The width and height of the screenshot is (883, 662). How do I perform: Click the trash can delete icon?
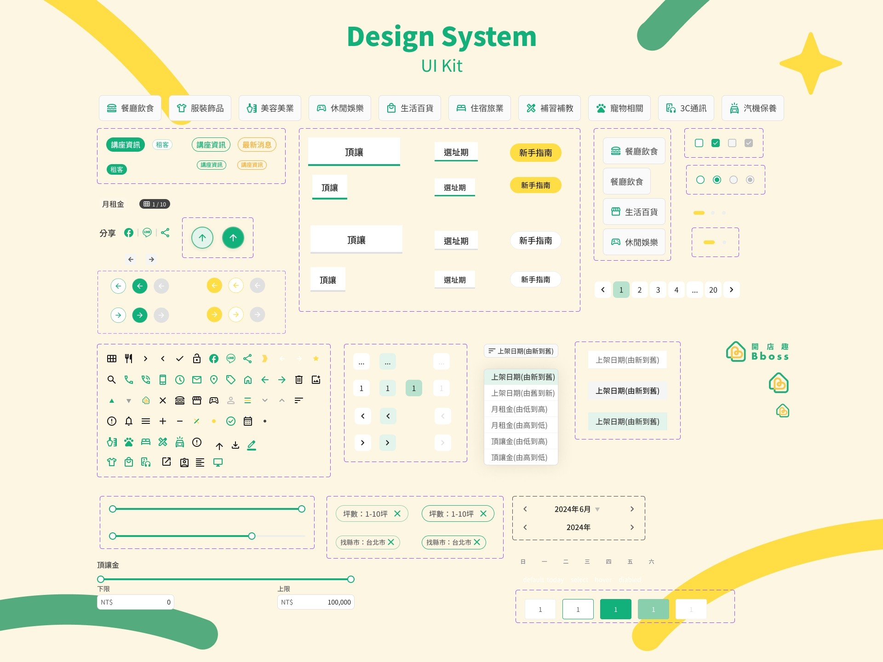pos(299,380)
